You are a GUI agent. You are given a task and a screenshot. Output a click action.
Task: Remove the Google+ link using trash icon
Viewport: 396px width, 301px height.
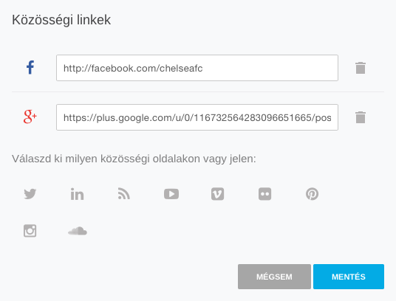pyautogui.click(x=361, y=117)
